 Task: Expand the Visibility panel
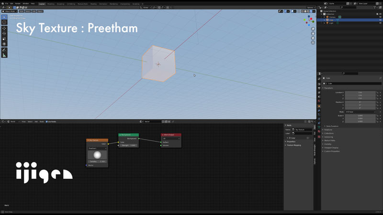point(328,144)
